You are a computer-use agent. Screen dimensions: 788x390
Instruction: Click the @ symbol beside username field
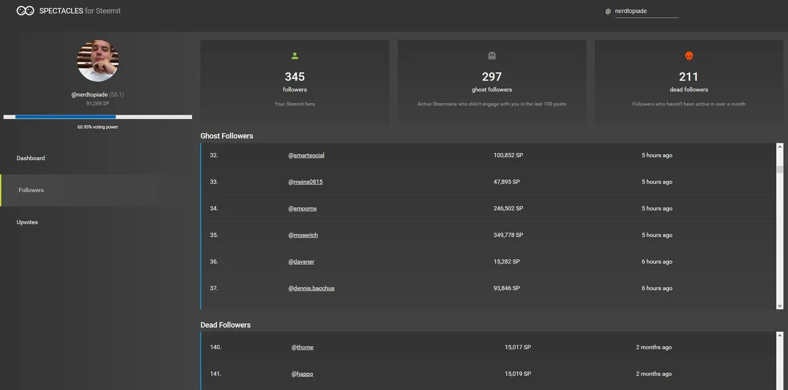tap(608, 11)
